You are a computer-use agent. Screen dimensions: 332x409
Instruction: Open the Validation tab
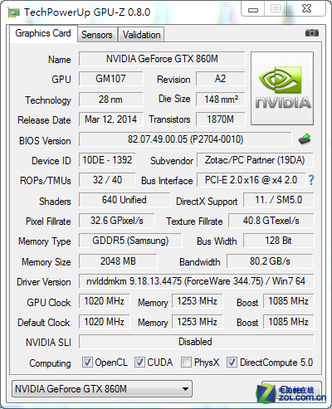pos(141,35)
